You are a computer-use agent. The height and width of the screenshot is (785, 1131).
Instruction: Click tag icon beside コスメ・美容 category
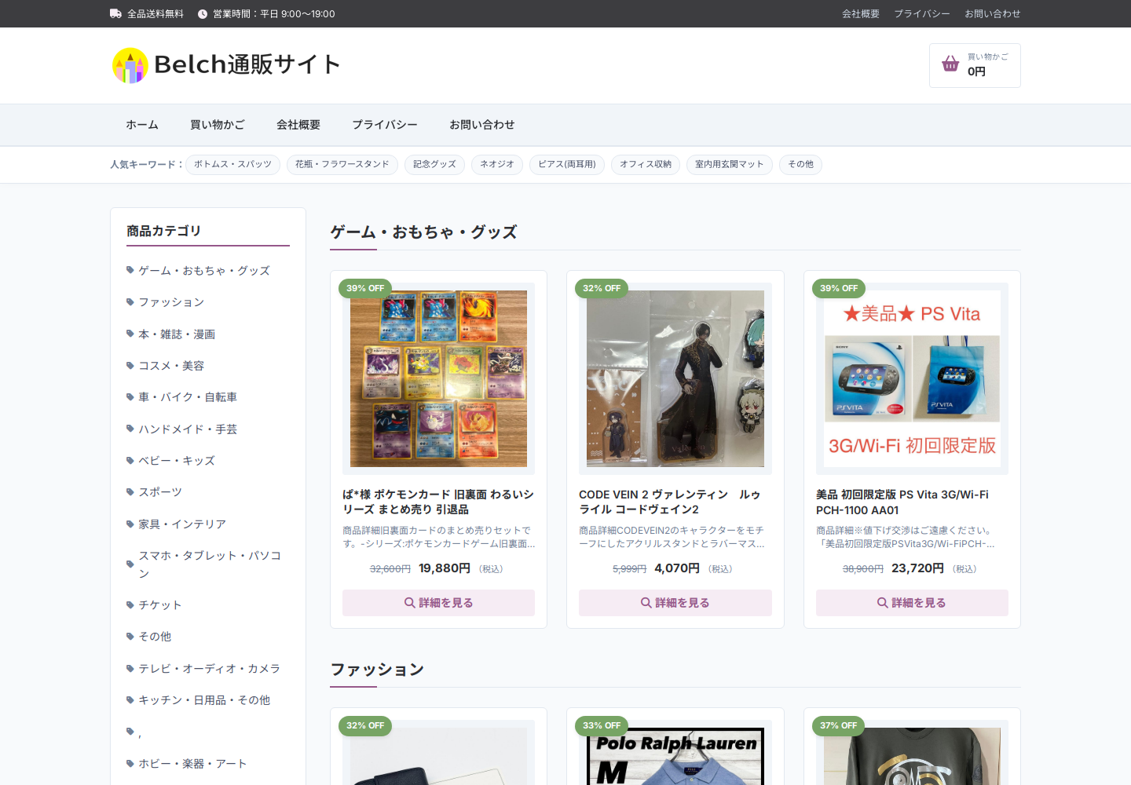(130, 365)
